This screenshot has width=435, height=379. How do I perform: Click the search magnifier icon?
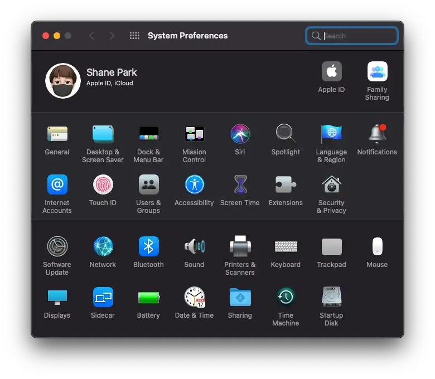[316, 36]
